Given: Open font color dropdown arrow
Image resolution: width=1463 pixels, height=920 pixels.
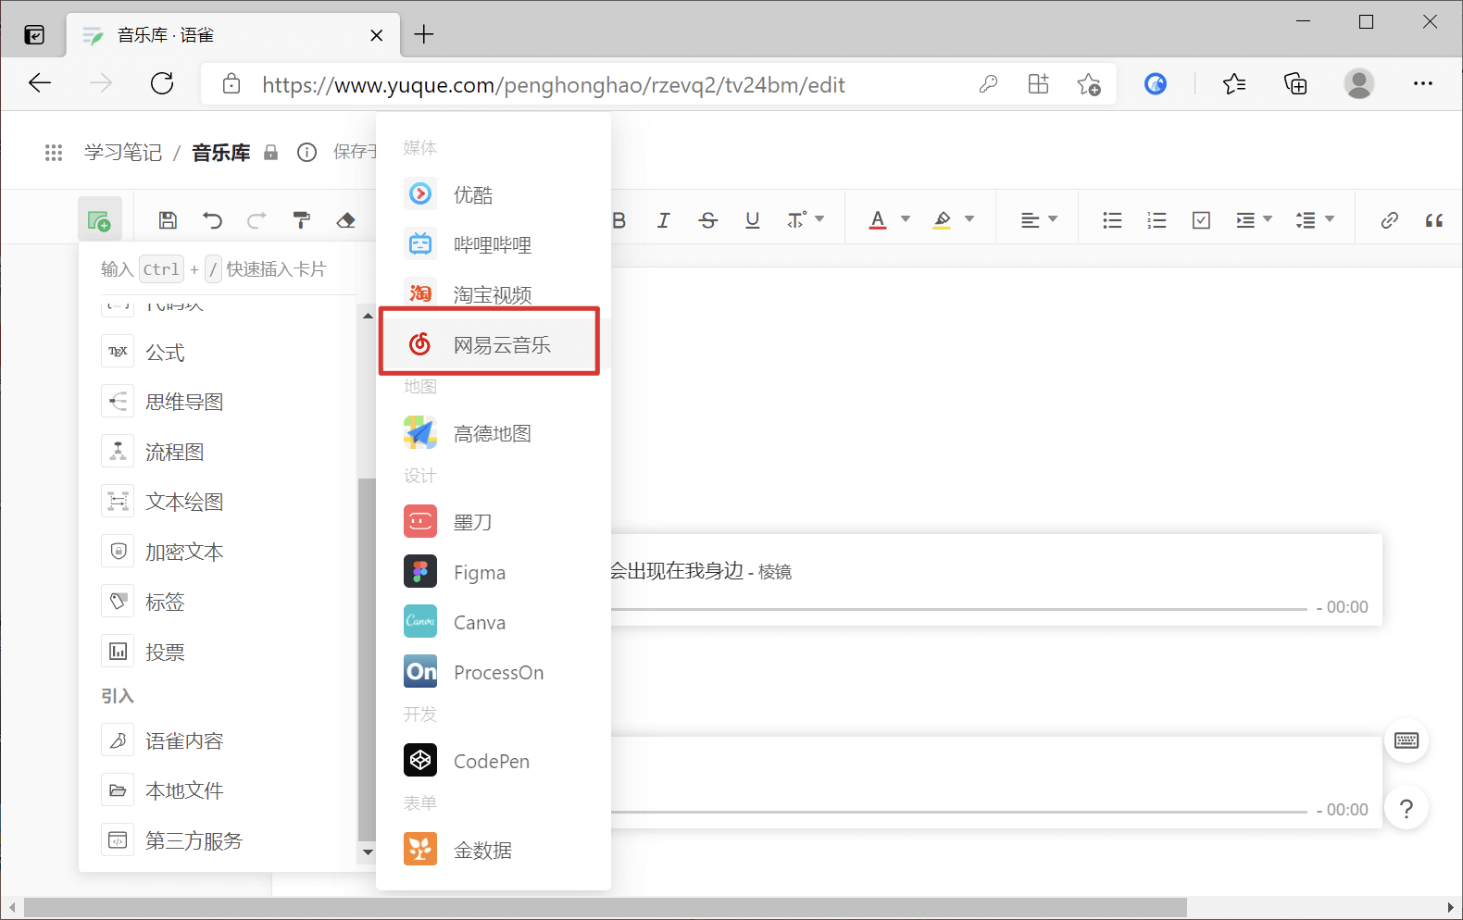Looking at the screenshot, I should pyautogui.click(x=906, y=219).
